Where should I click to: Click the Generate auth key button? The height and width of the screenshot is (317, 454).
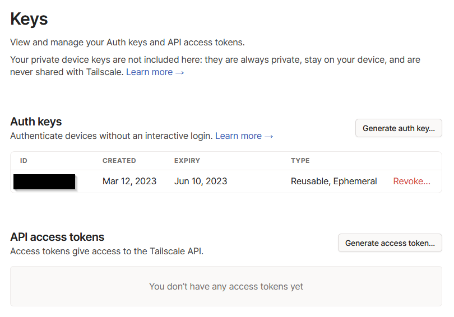click(x=399, y=128)
